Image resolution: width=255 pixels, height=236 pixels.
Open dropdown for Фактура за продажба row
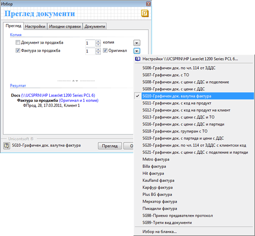tap(137, 51)
